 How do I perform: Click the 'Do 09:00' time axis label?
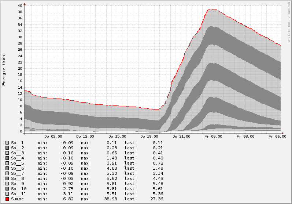[53, 136]
